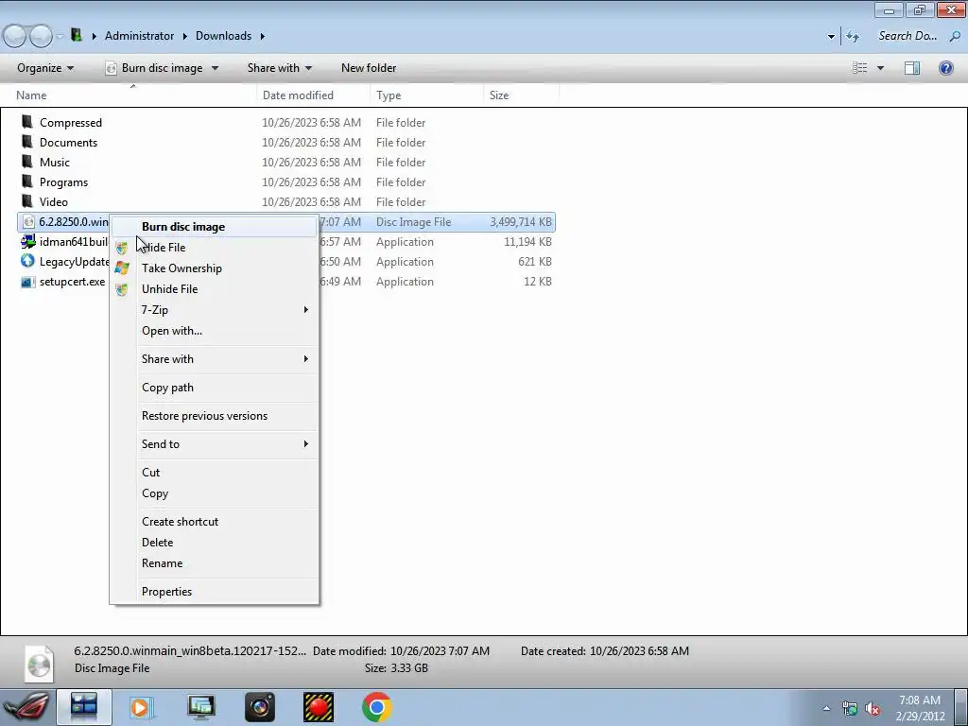968x726 pixels.
Task: Click the LegacyUpdate application icon
Action: click(27, 261)
